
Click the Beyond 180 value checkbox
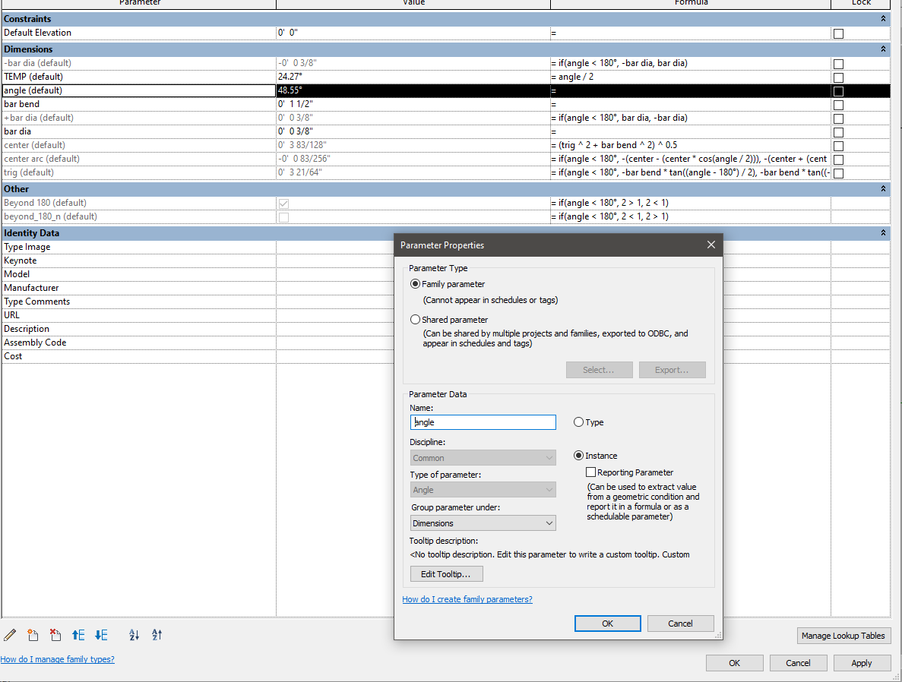pyautogui.click(x=283, y=204)
